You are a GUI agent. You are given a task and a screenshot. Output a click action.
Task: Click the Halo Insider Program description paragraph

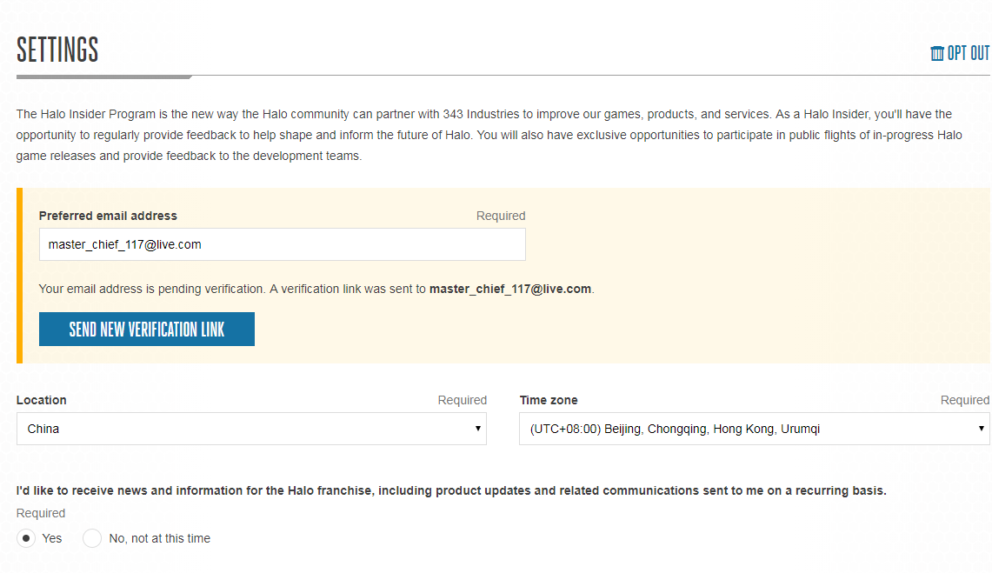[x=489, y=135]
